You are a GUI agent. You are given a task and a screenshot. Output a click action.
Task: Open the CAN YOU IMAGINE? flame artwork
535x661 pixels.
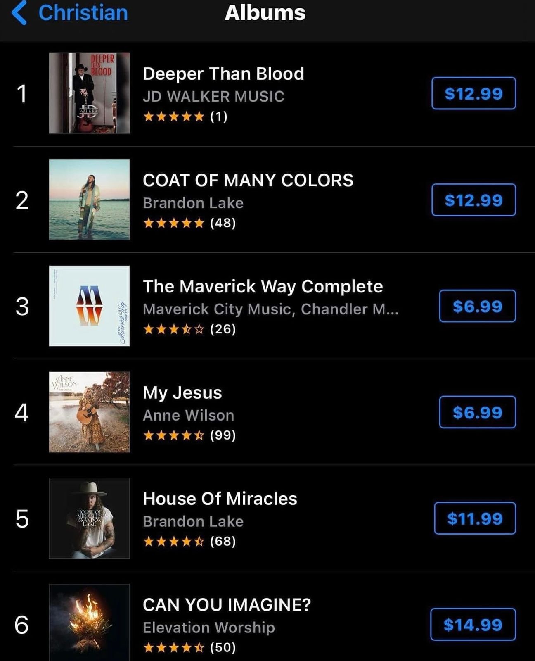[x=89, y=623]
